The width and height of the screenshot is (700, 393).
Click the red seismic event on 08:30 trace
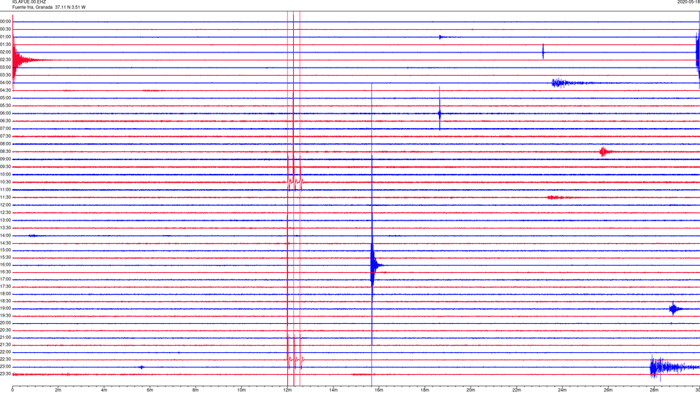pyautogui.click(x=604, y=151)
